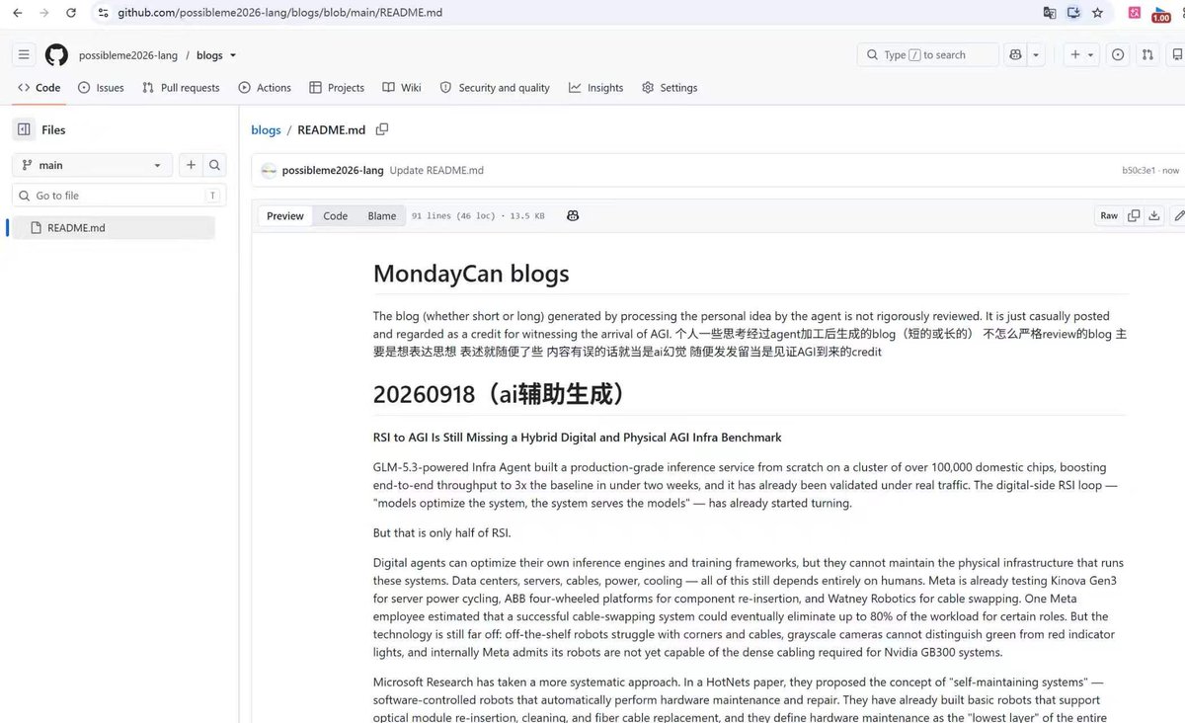Screen dimensions: 1185x723
Task: Click blogs breadcrumb link above file
Action: pyautogui.click(x=266, y=130)
